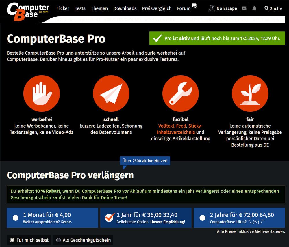Screen dimensions: 289x247
Task: Open the Forum menu item
Action: coord(184,8)
